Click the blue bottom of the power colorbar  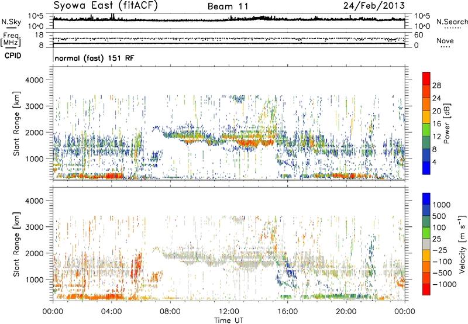pyautogui.click(x=426, y=168)
